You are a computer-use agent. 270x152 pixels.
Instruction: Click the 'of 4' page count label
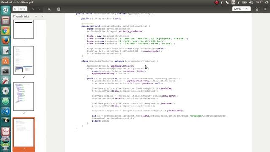(x=22, y=9)
